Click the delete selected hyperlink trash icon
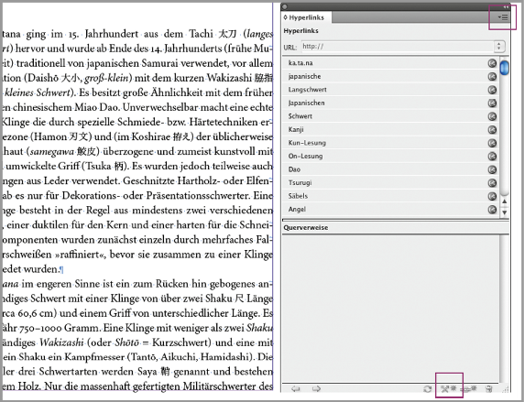The width and height of the screenshot is (524, 402). pyautogui.click(x=489, y=388)
